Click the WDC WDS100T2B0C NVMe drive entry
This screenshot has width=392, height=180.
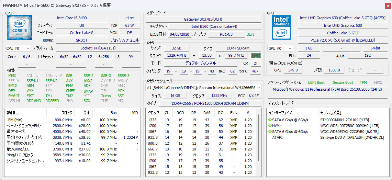349,126
